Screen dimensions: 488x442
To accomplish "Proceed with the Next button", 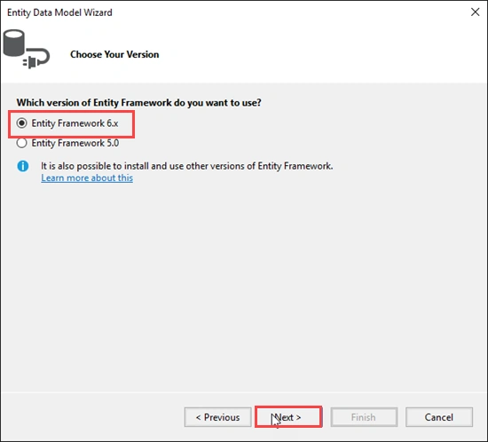I will coord(288,417).
